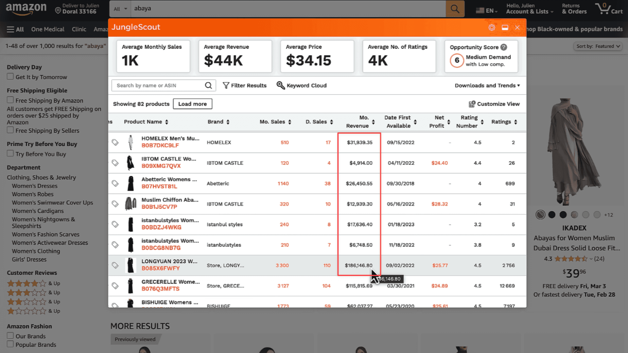Screen dimensions: 628x353
Task: Open the All departments search dropdown
Action: click(120, 9)
